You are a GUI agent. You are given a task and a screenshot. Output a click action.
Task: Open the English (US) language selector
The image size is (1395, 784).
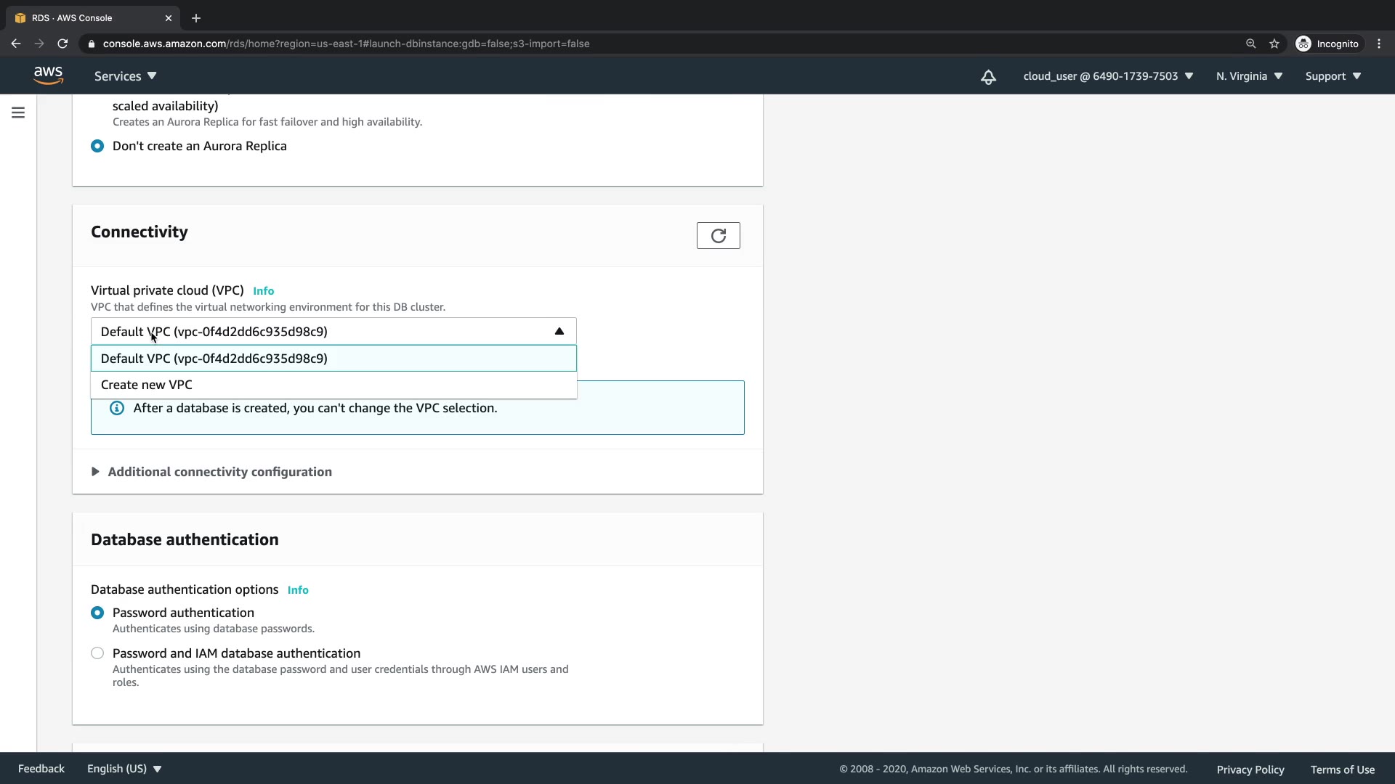[x=124, y=769]
